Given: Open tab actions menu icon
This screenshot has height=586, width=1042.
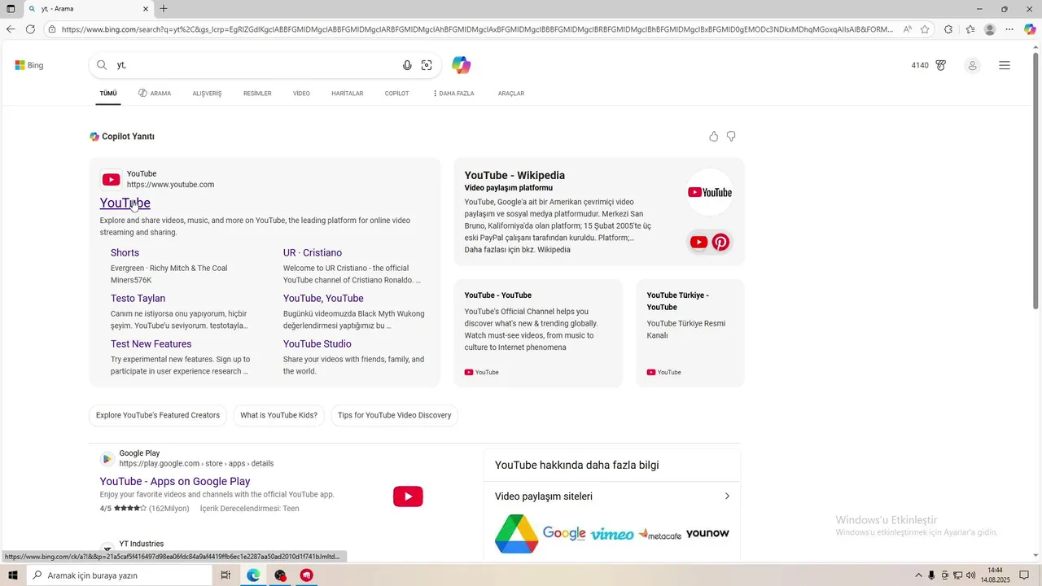Looking at the screenshot, I should 11,9.
